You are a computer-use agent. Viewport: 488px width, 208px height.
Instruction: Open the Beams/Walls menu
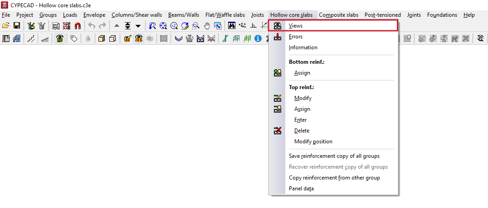pos(184,15)
